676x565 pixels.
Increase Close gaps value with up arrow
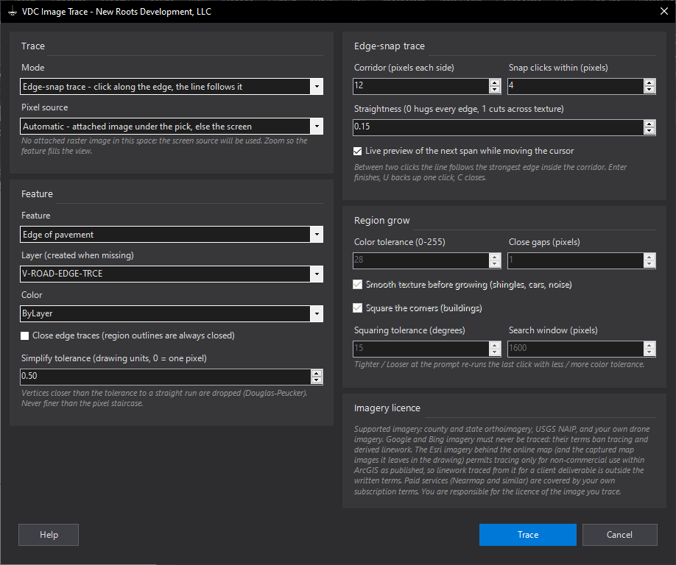point(649,257)
